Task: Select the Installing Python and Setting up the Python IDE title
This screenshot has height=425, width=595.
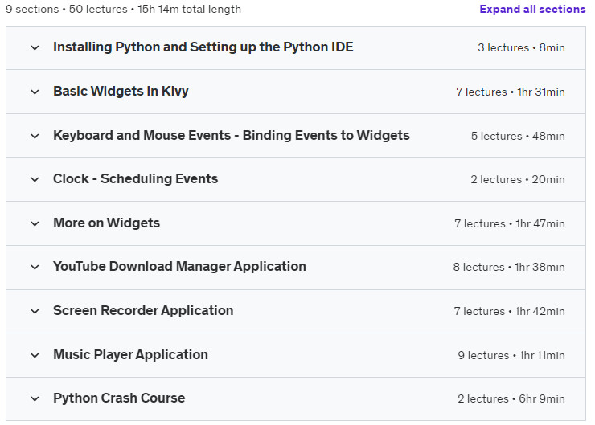Action: [x=203, y=47]
